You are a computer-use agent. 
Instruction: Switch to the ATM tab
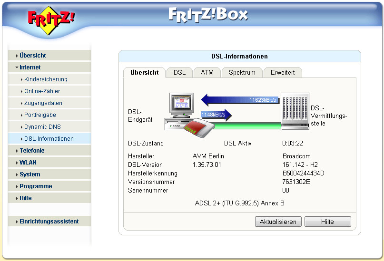pos(207,73)
